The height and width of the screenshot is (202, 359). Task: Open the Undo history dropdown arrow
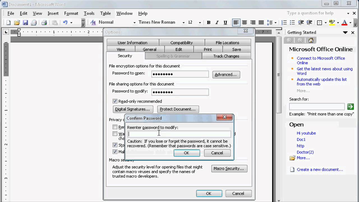point(71,22)
